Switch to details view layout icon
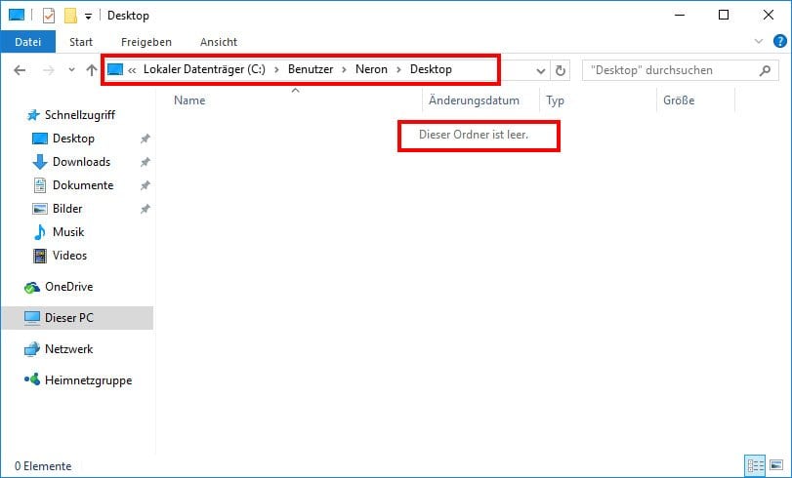The height and width of the screenshot is (478, 792). pos(754,465)
